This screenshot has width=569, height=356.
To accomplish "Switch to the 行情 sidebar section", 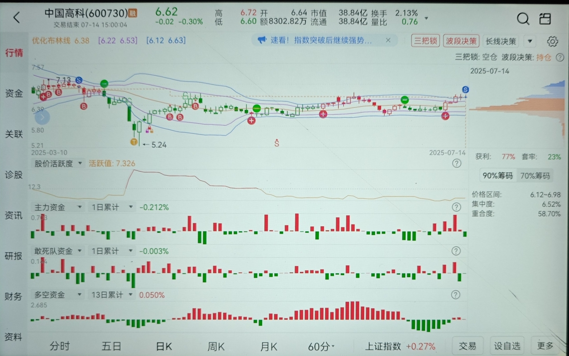I will click(x=14, y=53).
